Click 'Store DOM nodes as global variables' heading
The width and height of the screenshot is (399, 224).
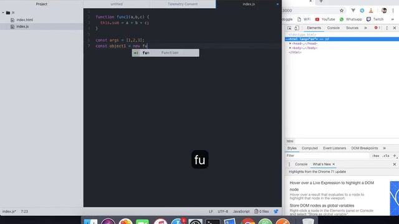pos(322,205)
